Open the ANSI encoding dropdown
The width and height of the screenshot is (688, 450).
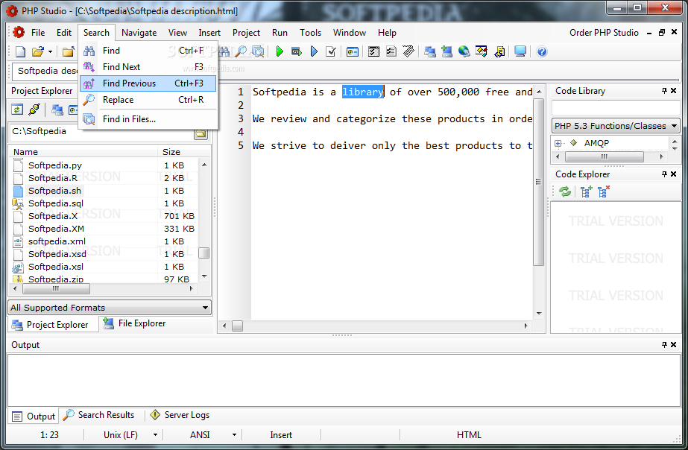[234, 434]
